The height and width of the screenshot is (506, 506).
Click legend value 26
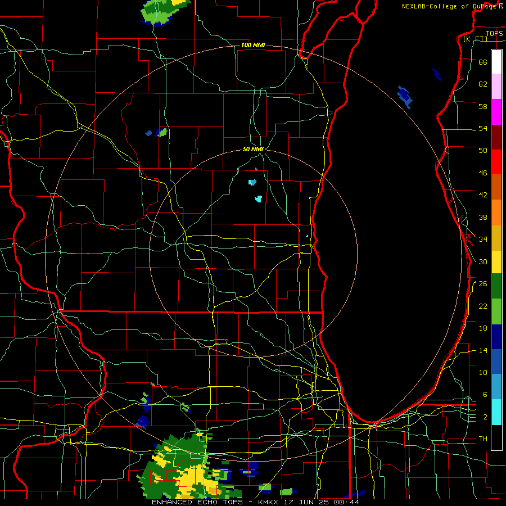[x=483, y=284]
